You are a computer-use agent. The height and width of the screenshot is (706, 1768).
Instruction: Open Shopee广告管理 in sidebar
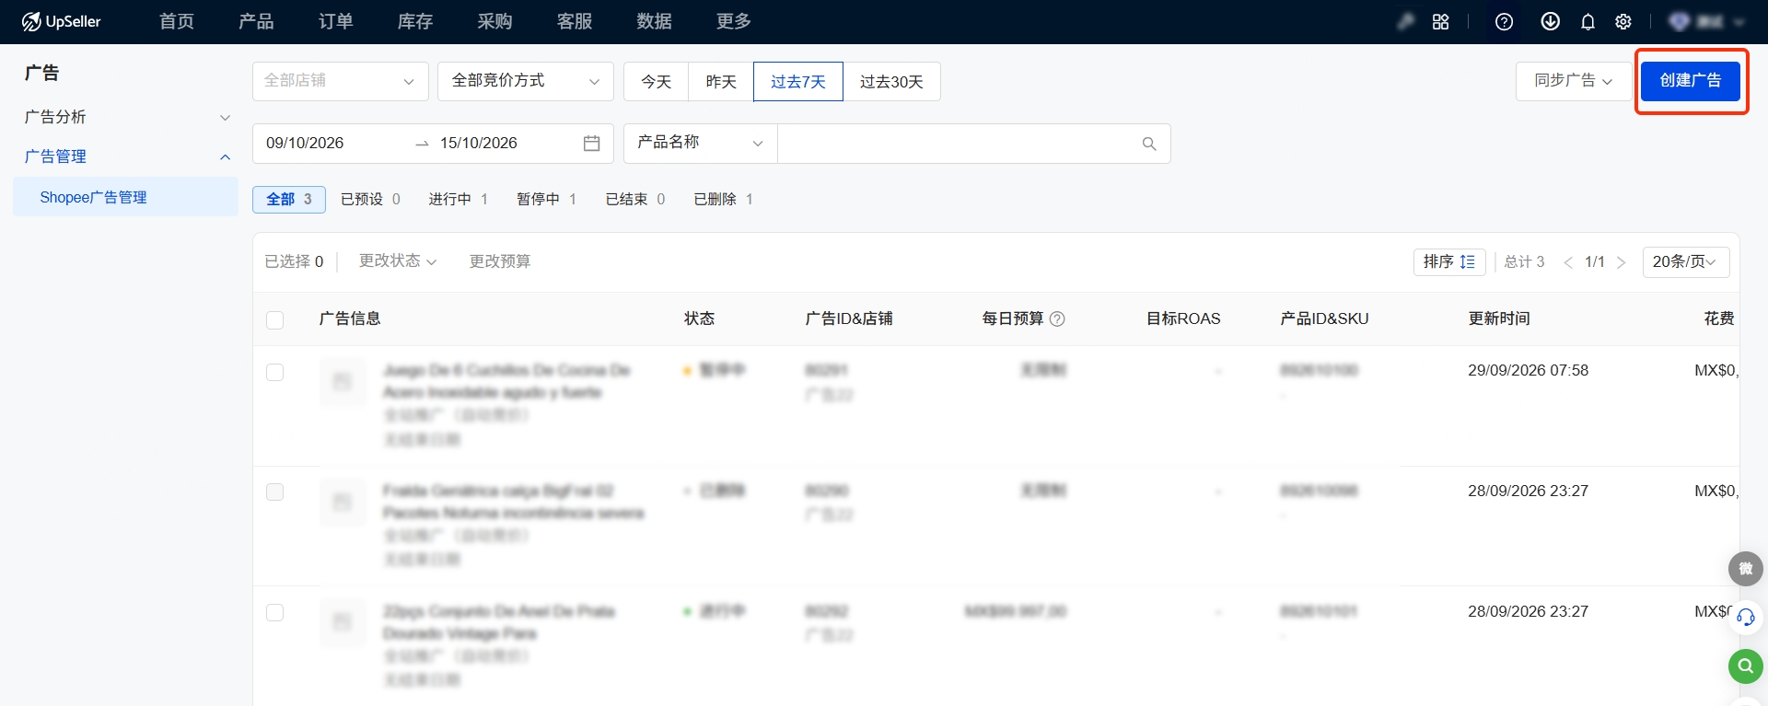126,197
